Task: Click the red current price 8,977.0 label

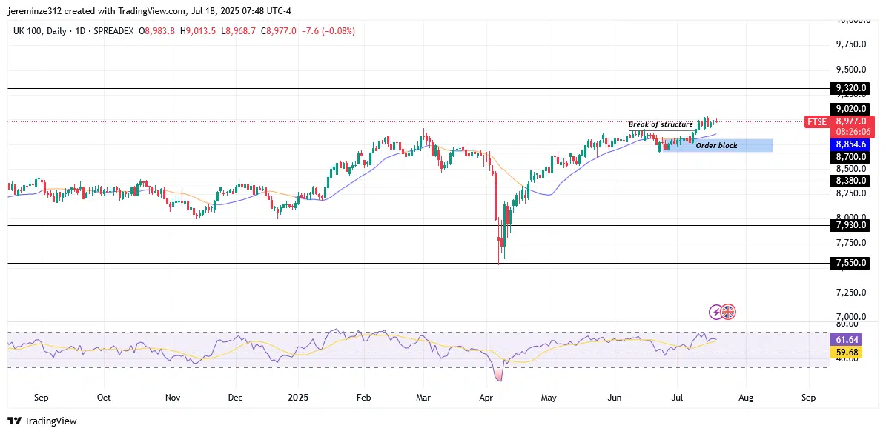Action: tap(851, 121)
